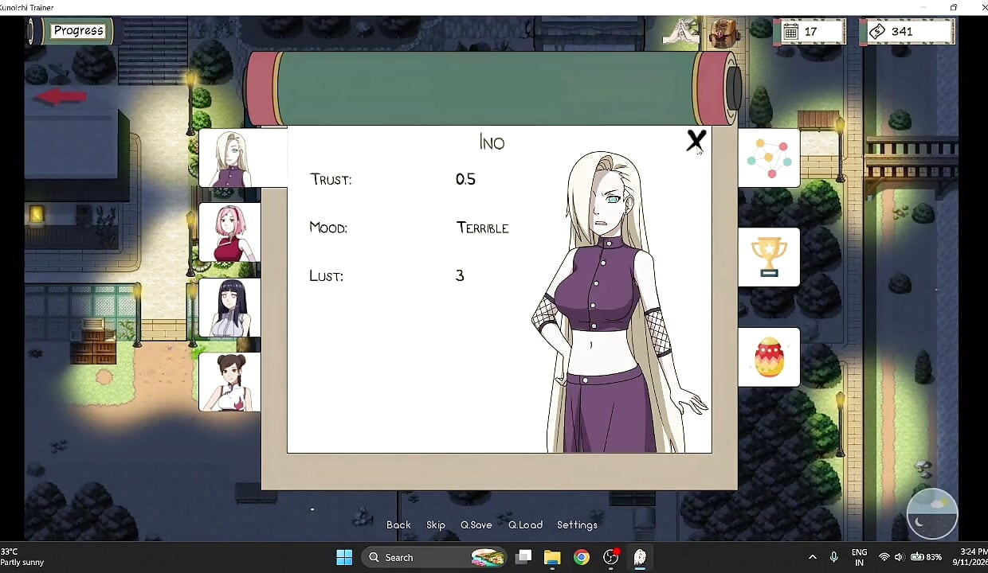The height and width of the screenshot is (573, 988).
Task: Open the Easter egg icon
Action: click(x=769, y=357)
